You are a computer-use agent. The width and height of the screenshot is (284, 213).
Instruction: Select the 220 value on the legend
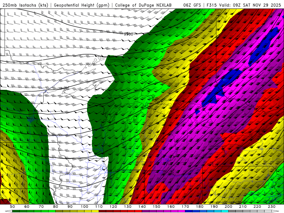[257, 207]
